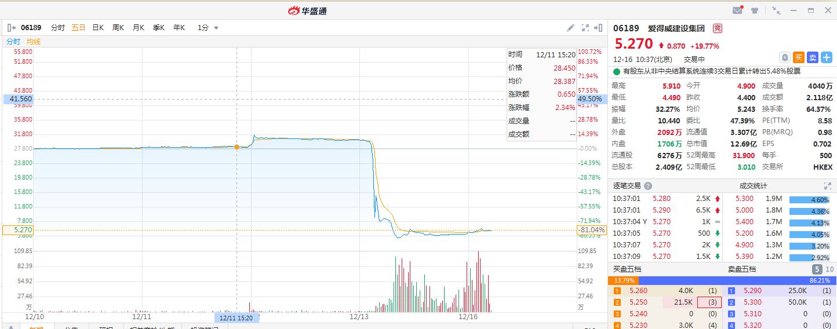Toggle the 均线 average line
837x329 pixels.
(x=34, y=42)
